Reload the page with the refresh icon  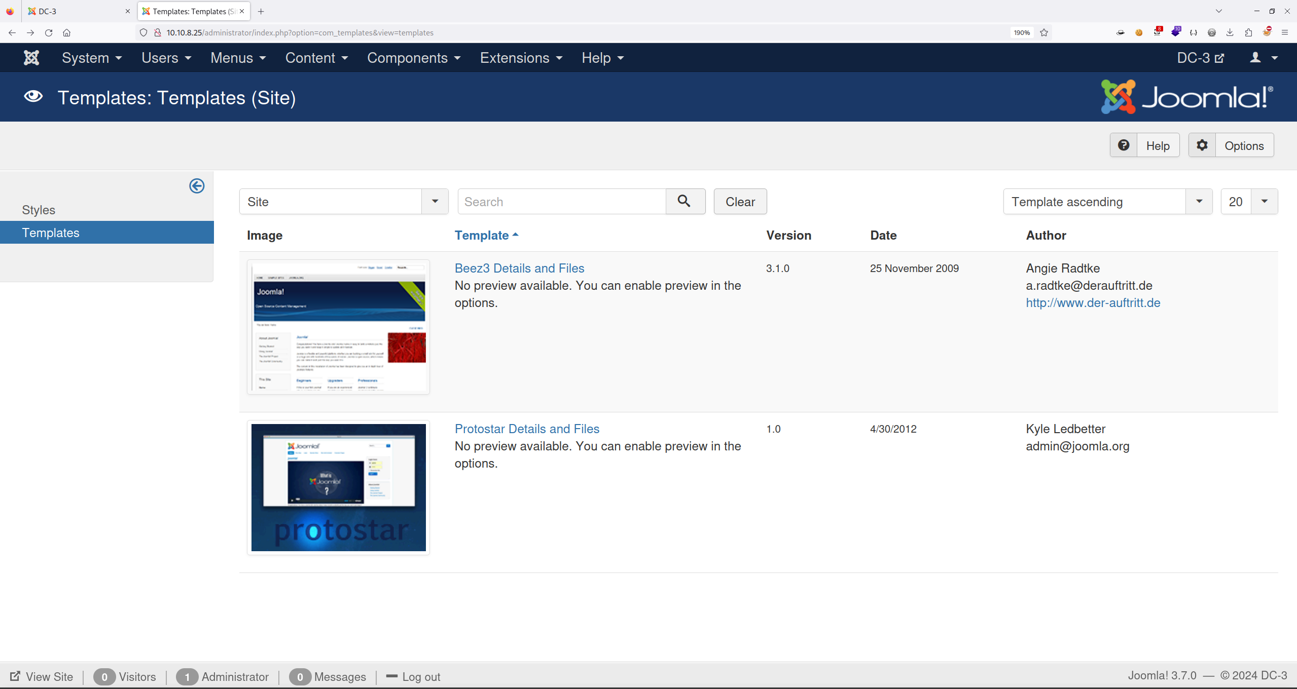(x=49, y=32)
